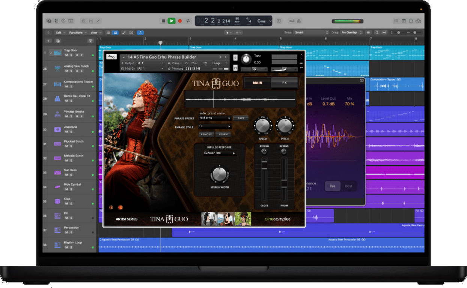Arm recording with the red Record button
467x288 pixels.
[180, 21]
